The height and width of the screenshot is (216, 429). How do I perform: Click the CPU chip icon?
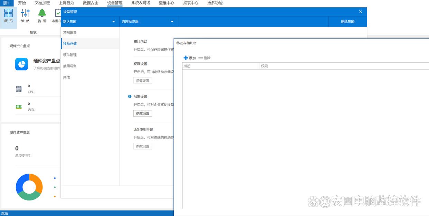19,89
